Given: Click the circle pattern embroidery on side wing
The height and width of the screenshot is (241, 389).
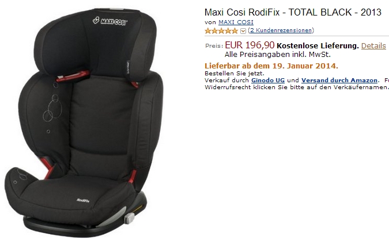Looking at the screenshot, I should click(x=52, y=109).
